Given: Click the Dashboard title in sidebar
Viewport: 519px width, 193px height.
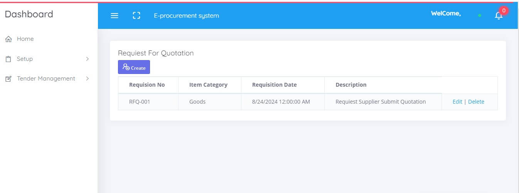Looking at the screenshot, I should (x=29, y=14).
